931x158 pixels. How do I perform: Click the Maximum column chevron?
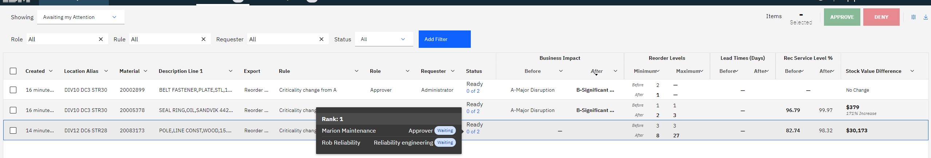click(701, 71)
